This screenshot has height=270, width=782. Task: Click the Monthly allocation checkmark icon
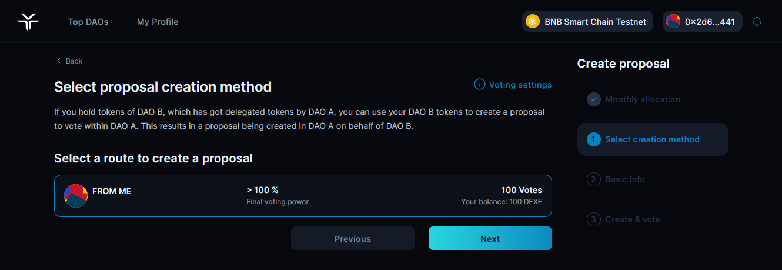pos(593,99)
